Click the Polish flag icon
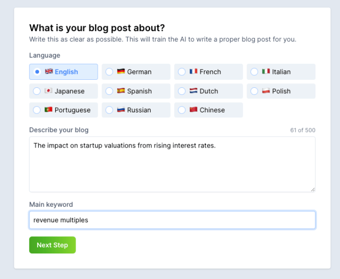 tap(266, 91)
